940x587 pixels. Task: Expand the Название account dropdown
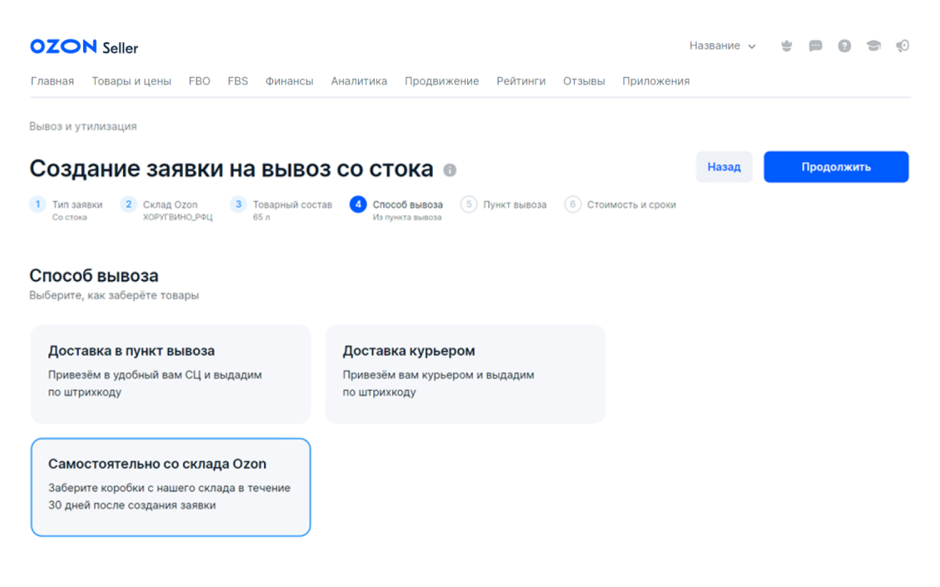(x=723, y=46)
